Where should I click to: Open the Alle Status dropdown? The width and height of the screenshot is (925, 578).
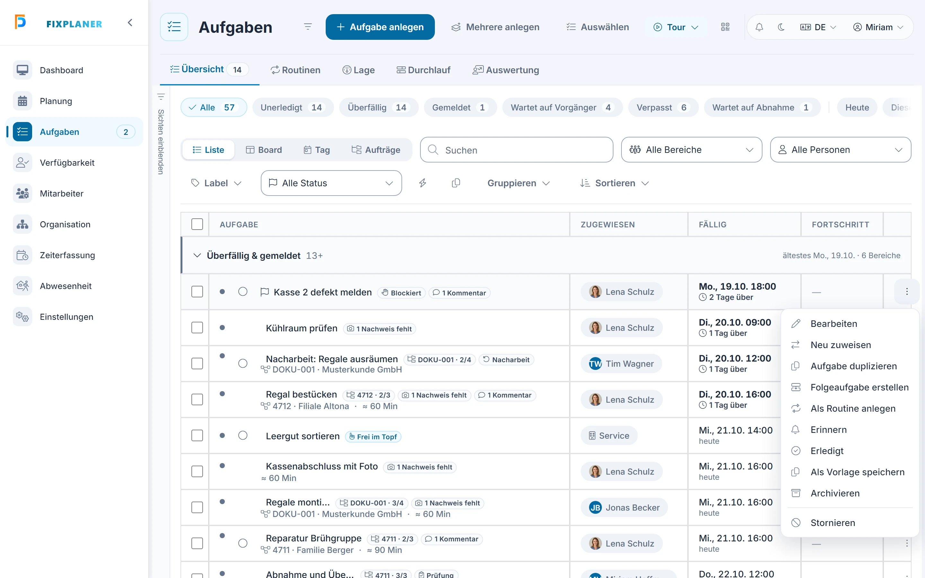331,183
